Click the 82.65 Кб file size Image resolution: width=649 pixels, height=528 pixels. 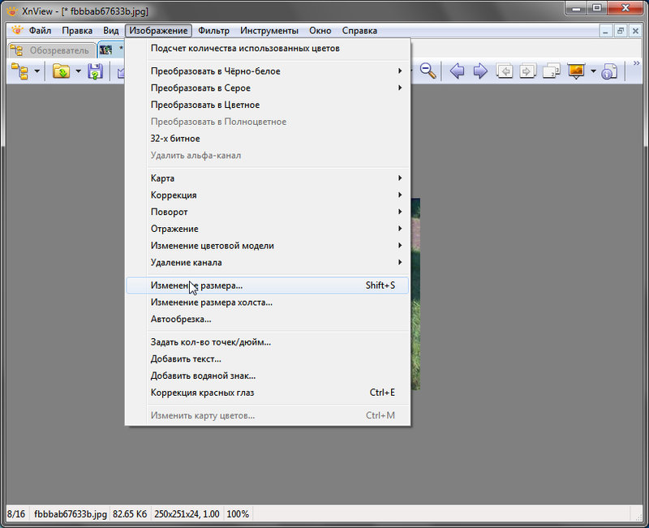click(x=130, y=514)
